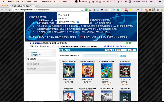Open the View menu
Image resolution: width=164 pixels, height=102 pixels.
tap(29, 2)
